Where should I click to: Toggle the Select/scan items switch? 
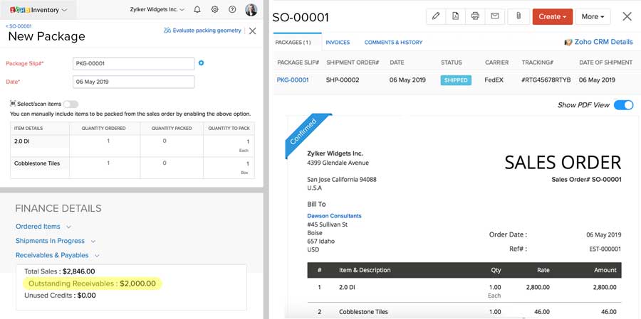point(71,104)
